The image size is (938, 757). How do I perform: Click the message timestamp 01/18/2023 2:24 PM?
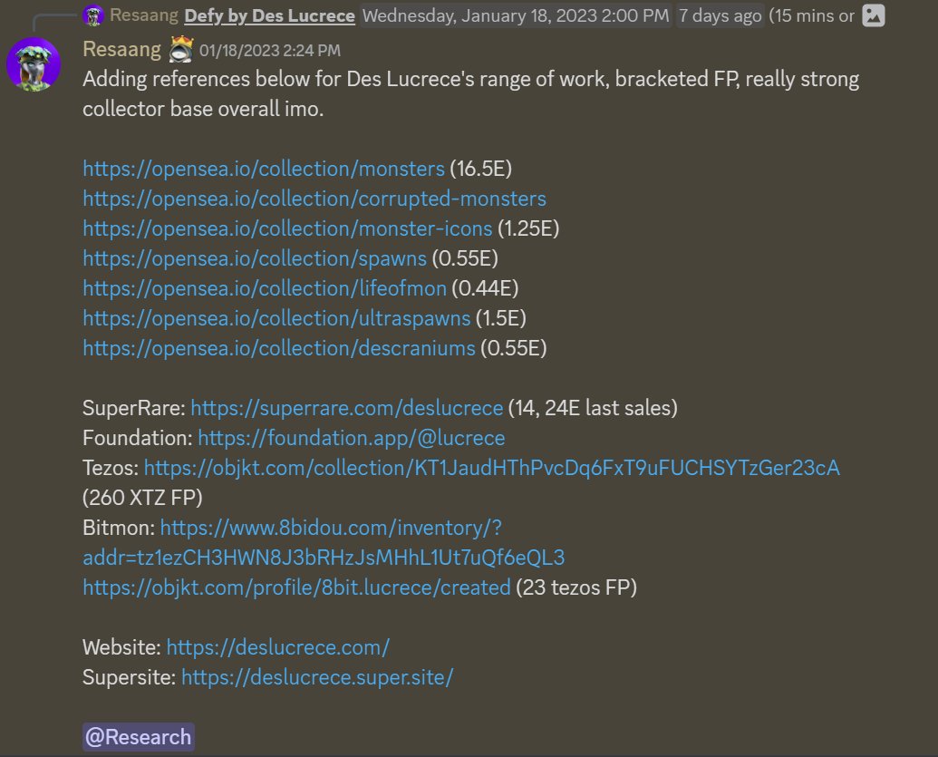point(270,51)
